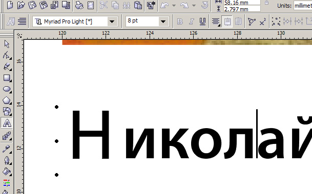Expand the Redo history dropdown arrow

(x=194, y=6)
